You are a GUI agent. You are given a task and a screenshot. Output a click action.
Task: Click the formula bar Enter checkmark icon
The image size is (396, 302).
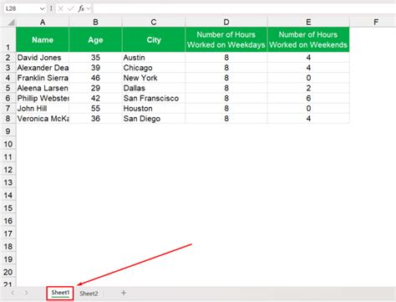[x=71, y=8]
